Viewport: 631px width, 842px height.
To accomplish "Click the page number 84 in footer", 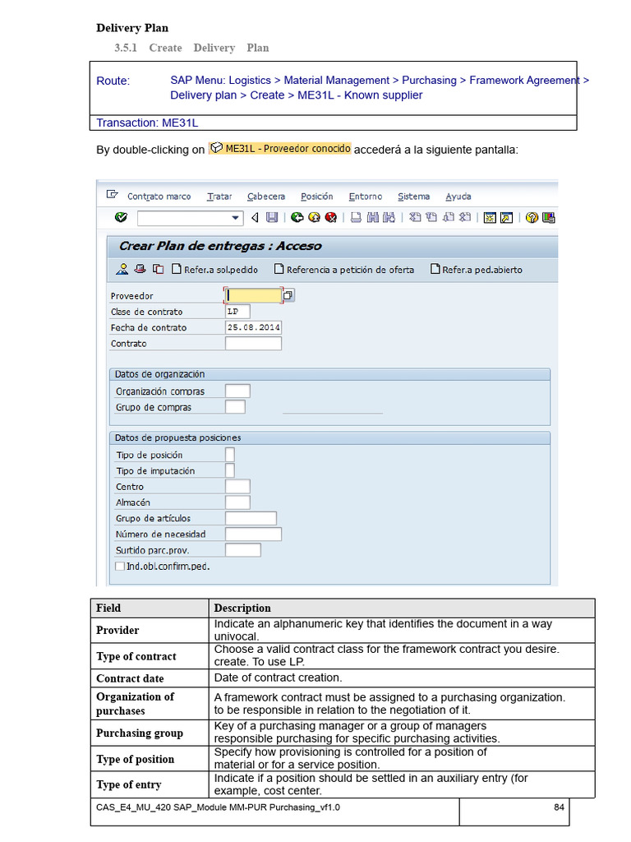I will point(559,807).
